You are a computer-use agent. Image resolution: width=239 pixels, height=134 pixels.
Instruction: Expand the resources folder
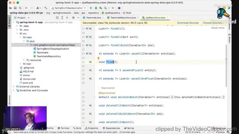tap(24, 60)
